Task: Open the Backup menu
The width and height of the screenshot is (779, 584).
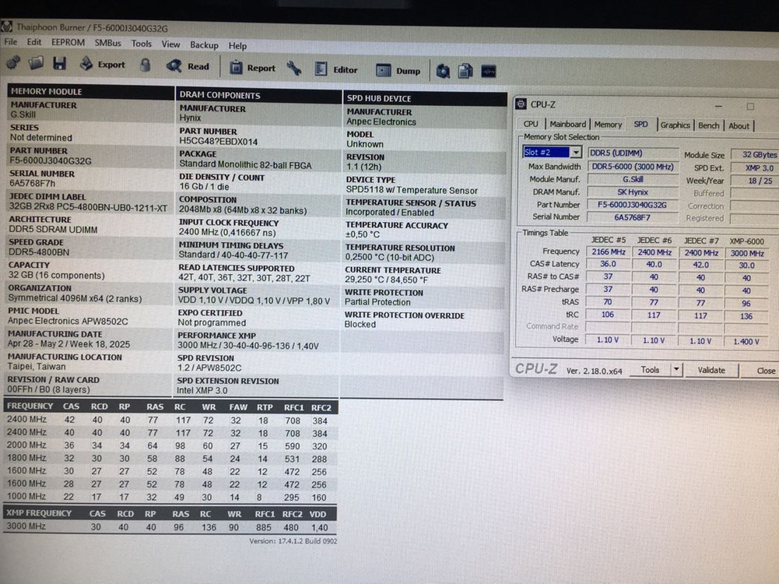Action: click(204, 44)
